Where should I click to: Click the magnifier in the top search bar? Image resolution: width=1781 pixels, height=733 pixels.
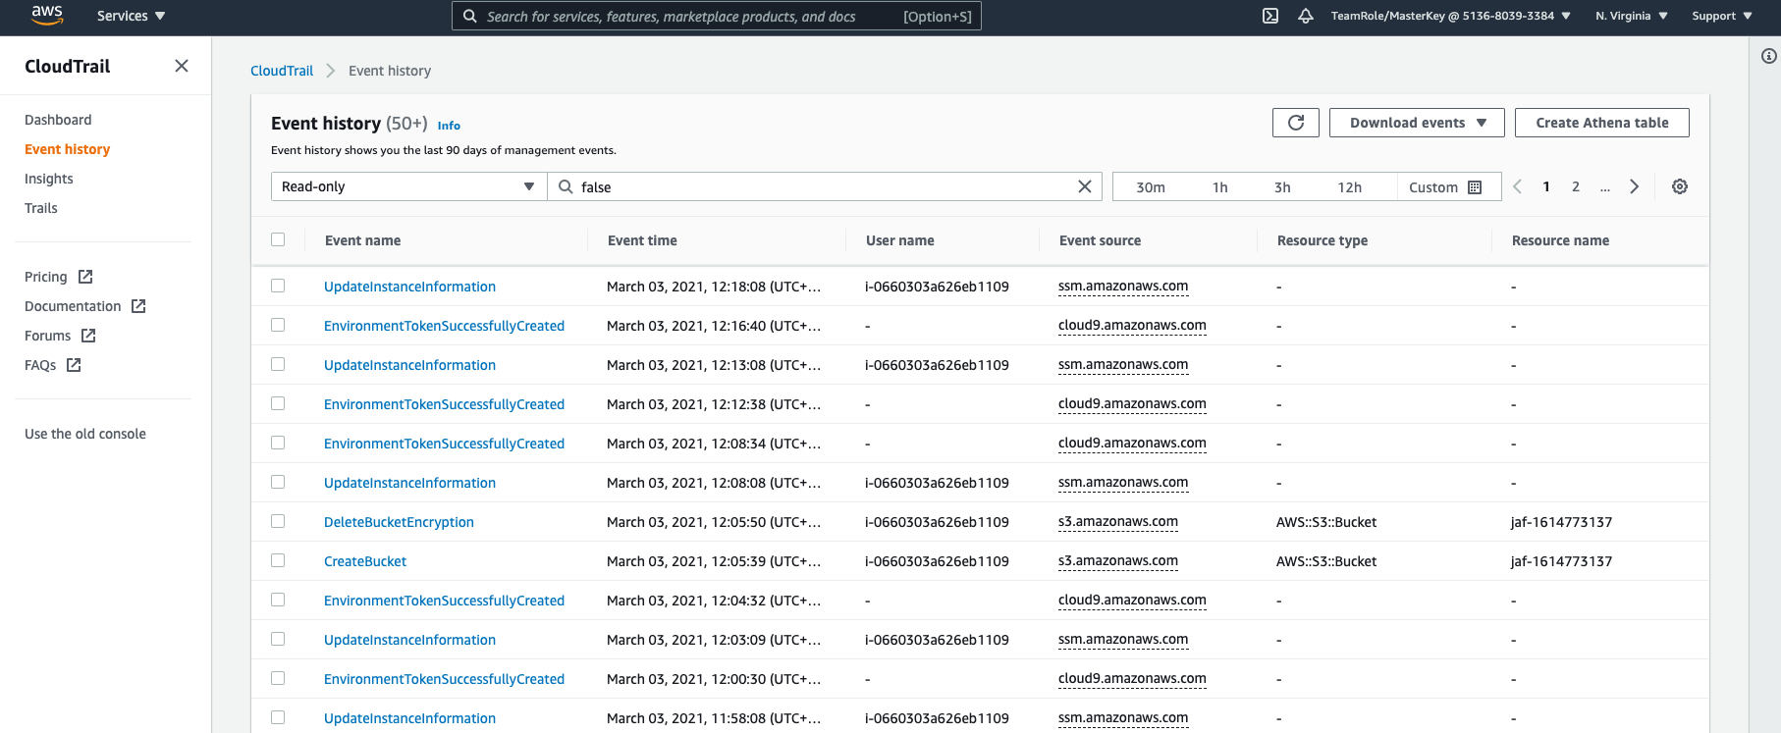470,16
